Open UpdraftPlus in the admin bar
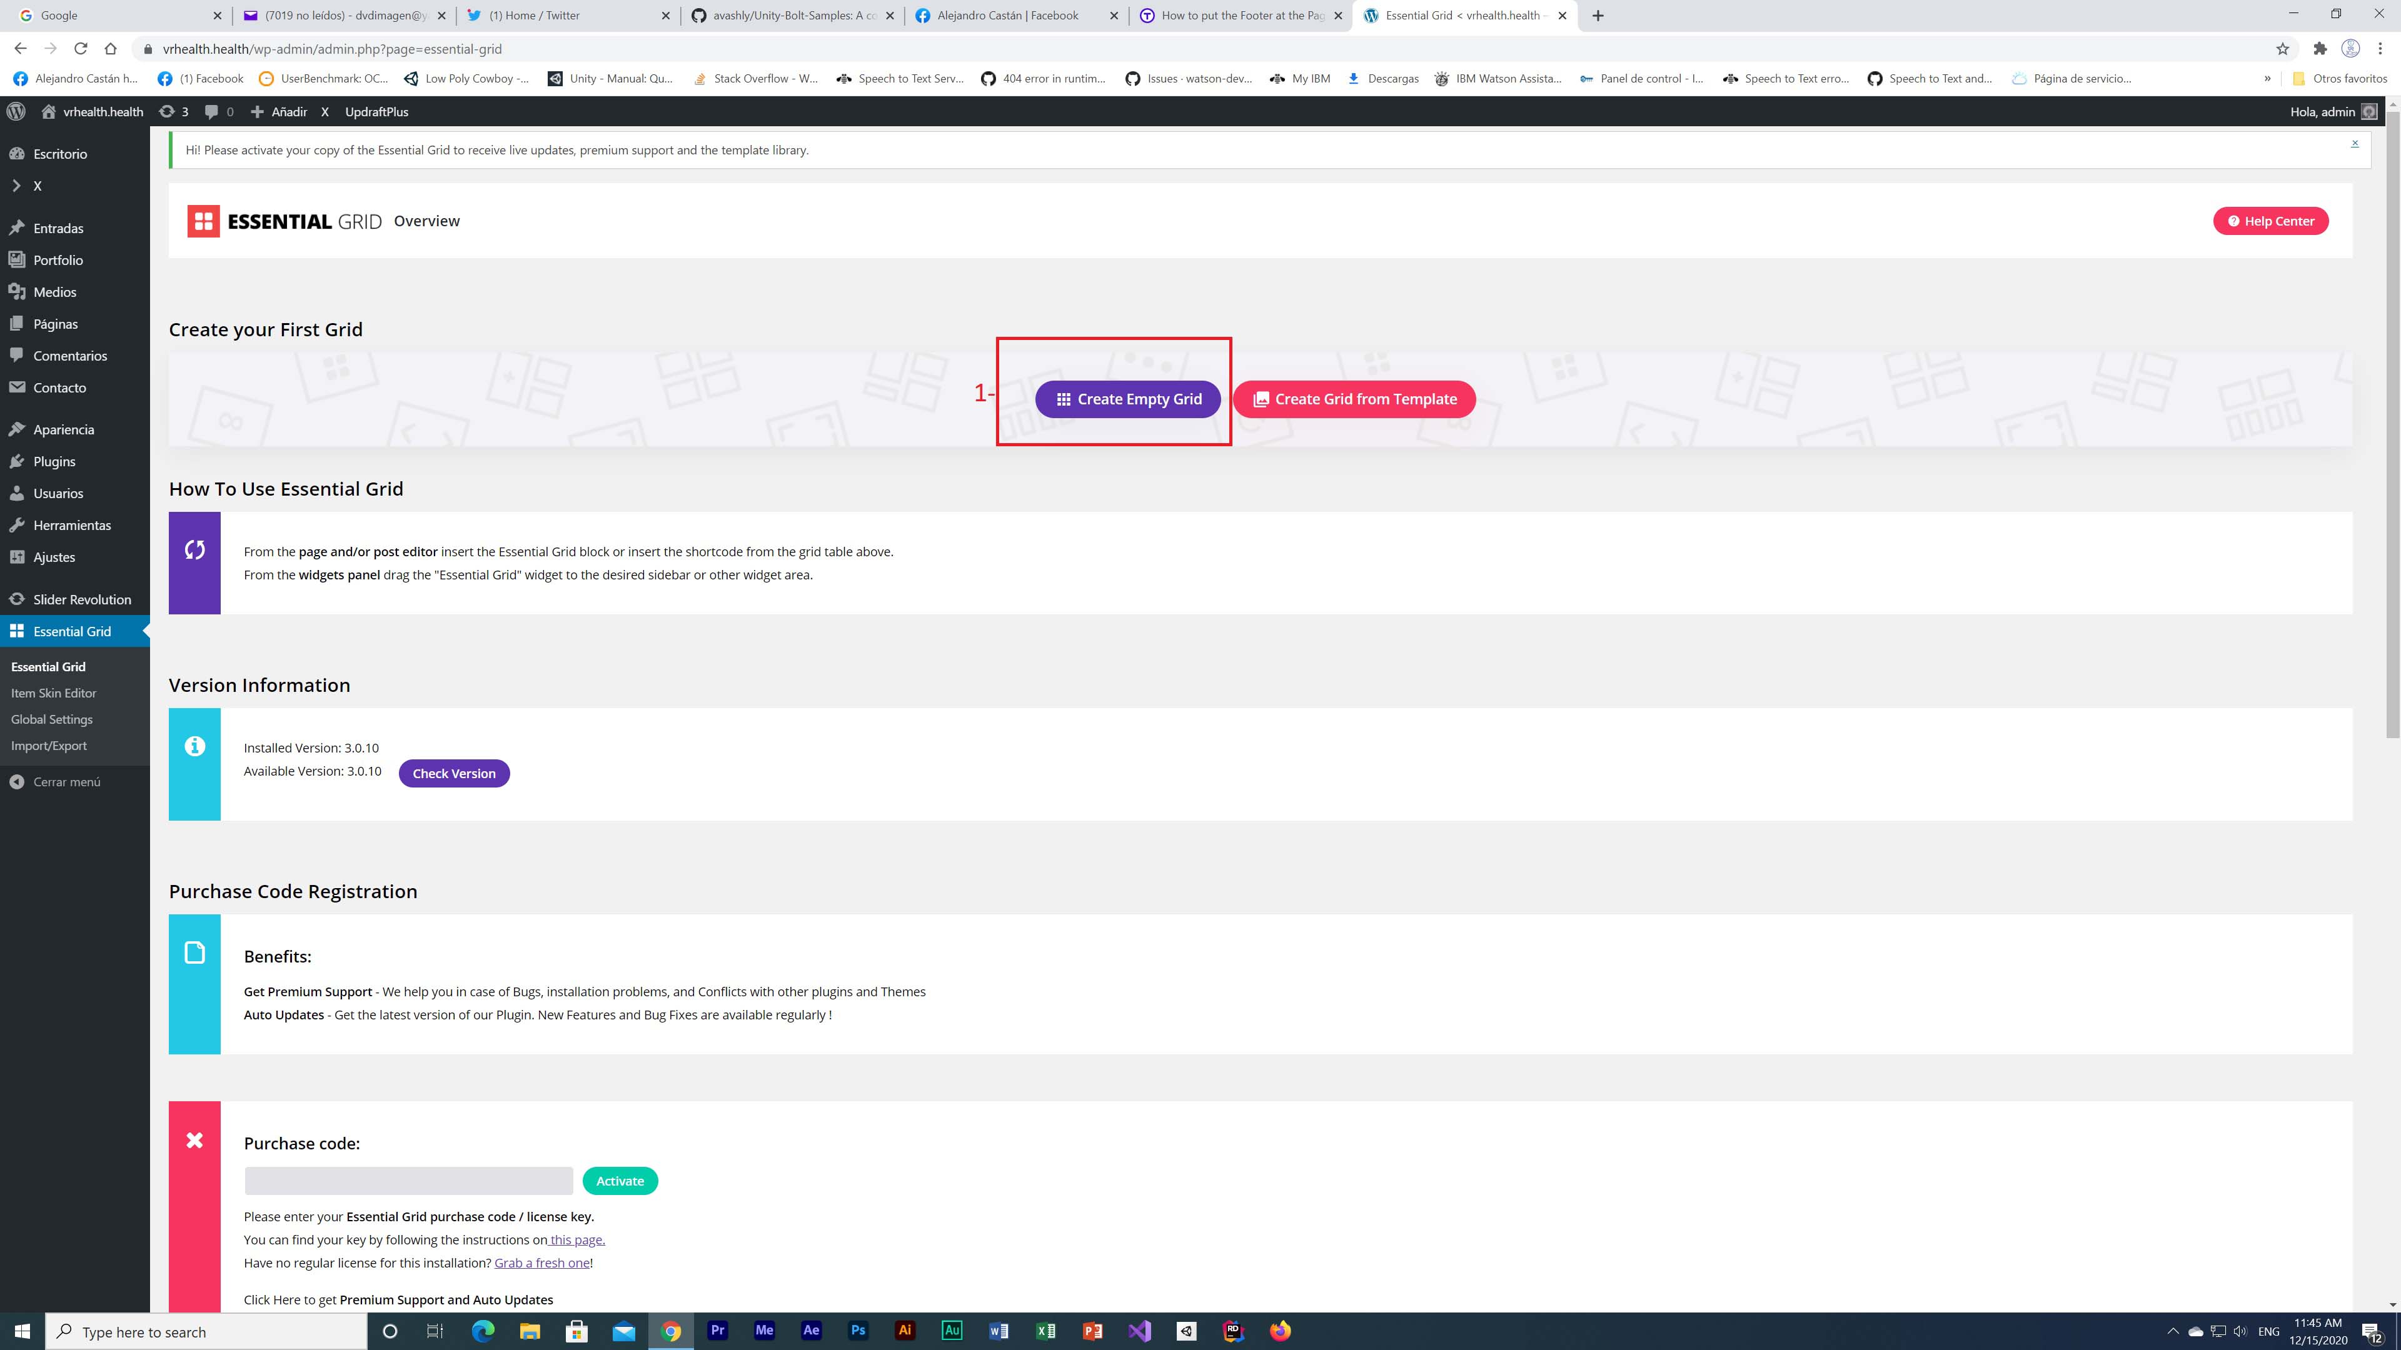 [376, 112]
